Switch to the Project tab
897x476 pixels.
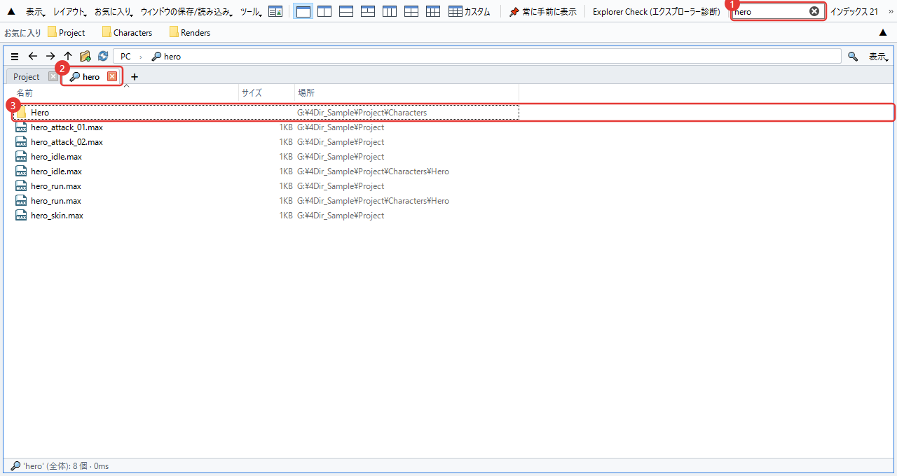click(x=27, y=76)
